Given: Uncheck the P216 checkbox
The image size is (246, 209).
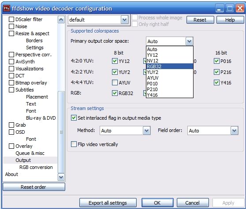Looking at the screenshot, I should click(216, 72).
